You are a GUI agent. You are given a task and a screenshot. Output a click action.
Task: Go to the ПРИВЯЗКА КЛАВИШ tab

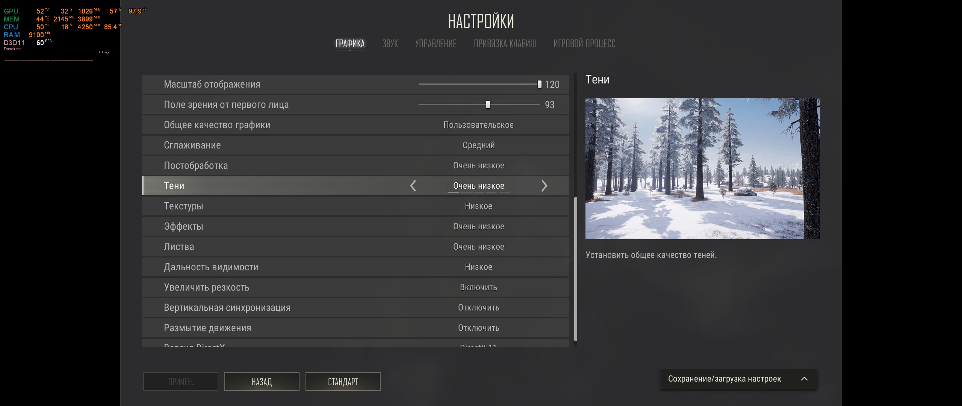click(505, 44)
